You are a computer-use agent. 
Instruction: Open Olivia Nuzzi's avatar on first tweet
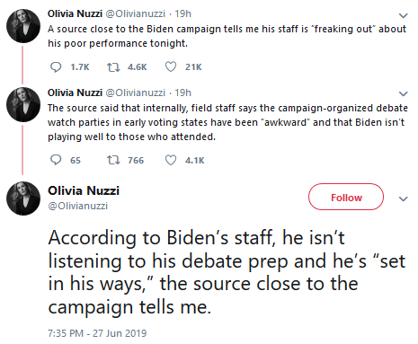(23, 26)
